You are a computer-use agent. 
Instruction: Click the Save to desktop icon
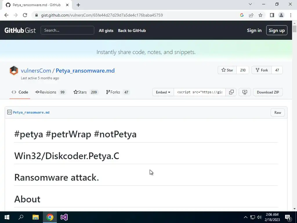245,92
